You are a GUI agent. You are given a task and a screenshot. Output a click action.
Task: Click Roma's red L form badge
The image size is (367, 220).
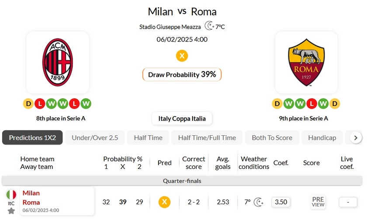pos(312,103)
